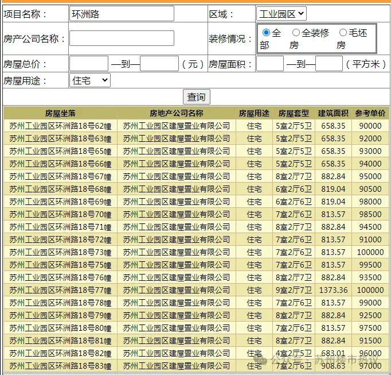Click the 建筑面积 column header
The width and height of the screenshot is (391, 375).
[x=333, y=114]
